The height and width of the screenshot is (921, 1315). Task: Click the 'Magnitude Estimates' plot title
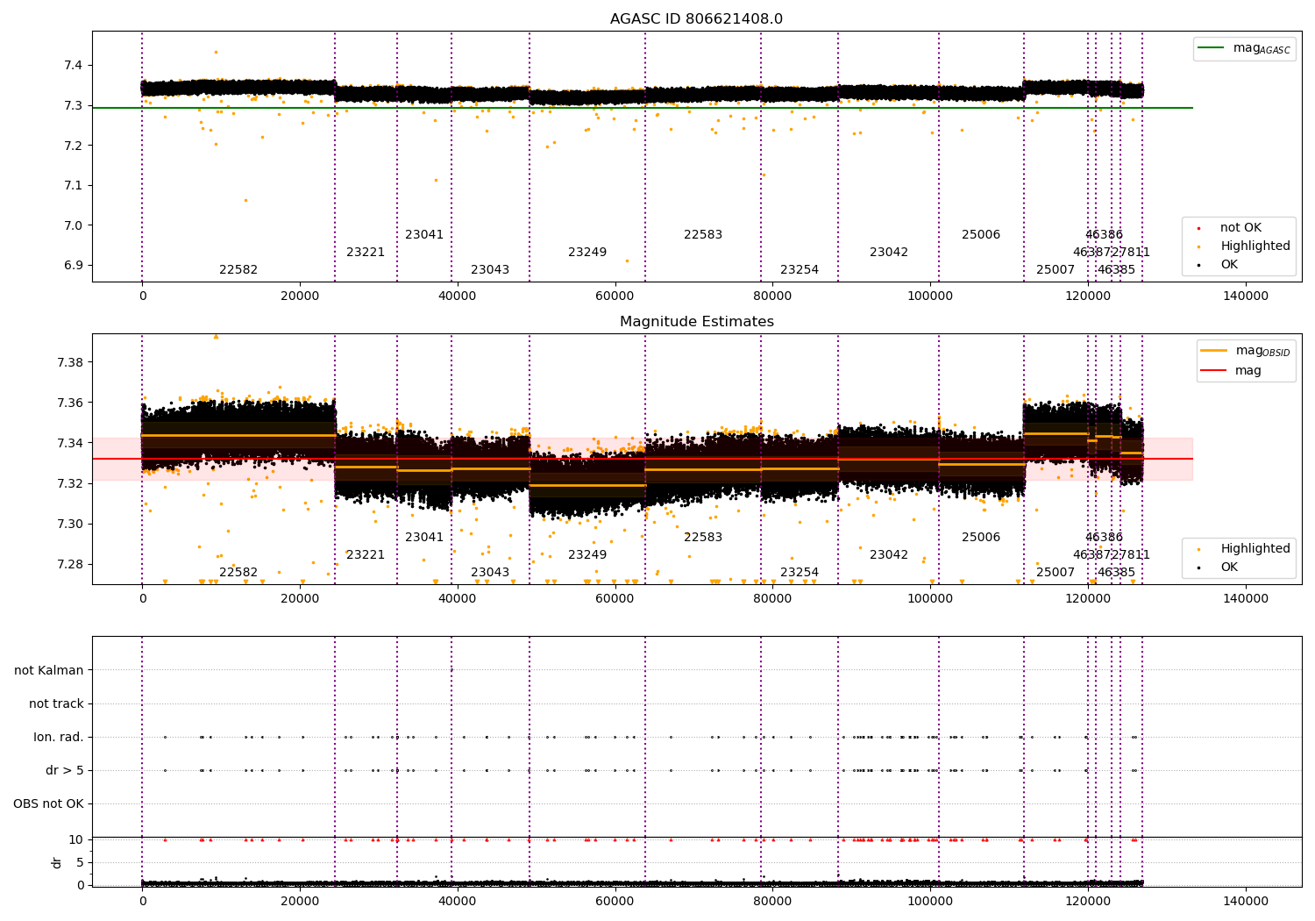(x=697, y=322)
